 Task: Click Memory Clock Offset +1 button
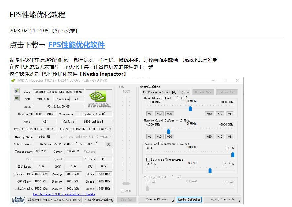click(x=230, y=137)
